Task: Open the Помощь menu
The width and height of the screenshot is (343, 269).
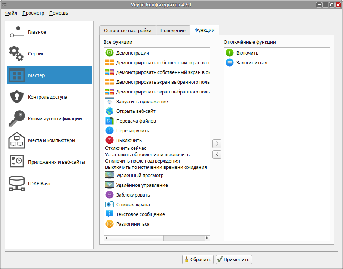Action: pyautogui.click(x=59, y=13)
